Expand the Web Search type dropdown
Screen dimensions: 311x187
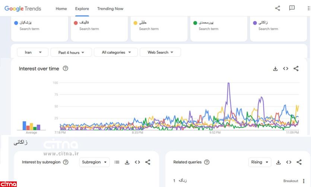click(x=160, y=52)
